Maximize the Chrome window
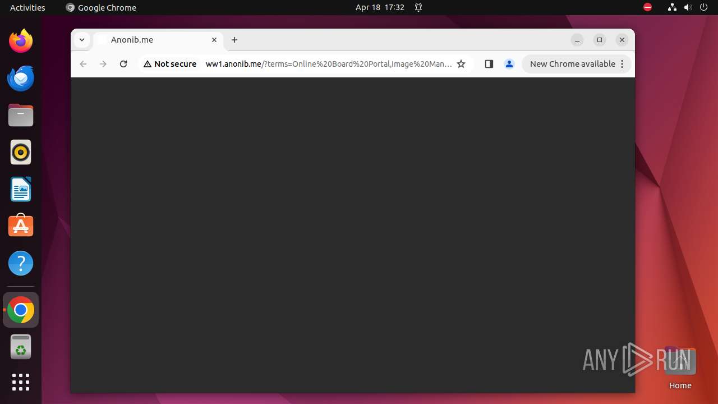This screenshot has height=404, width=718. pyautogui.click(x=600, y=40)
